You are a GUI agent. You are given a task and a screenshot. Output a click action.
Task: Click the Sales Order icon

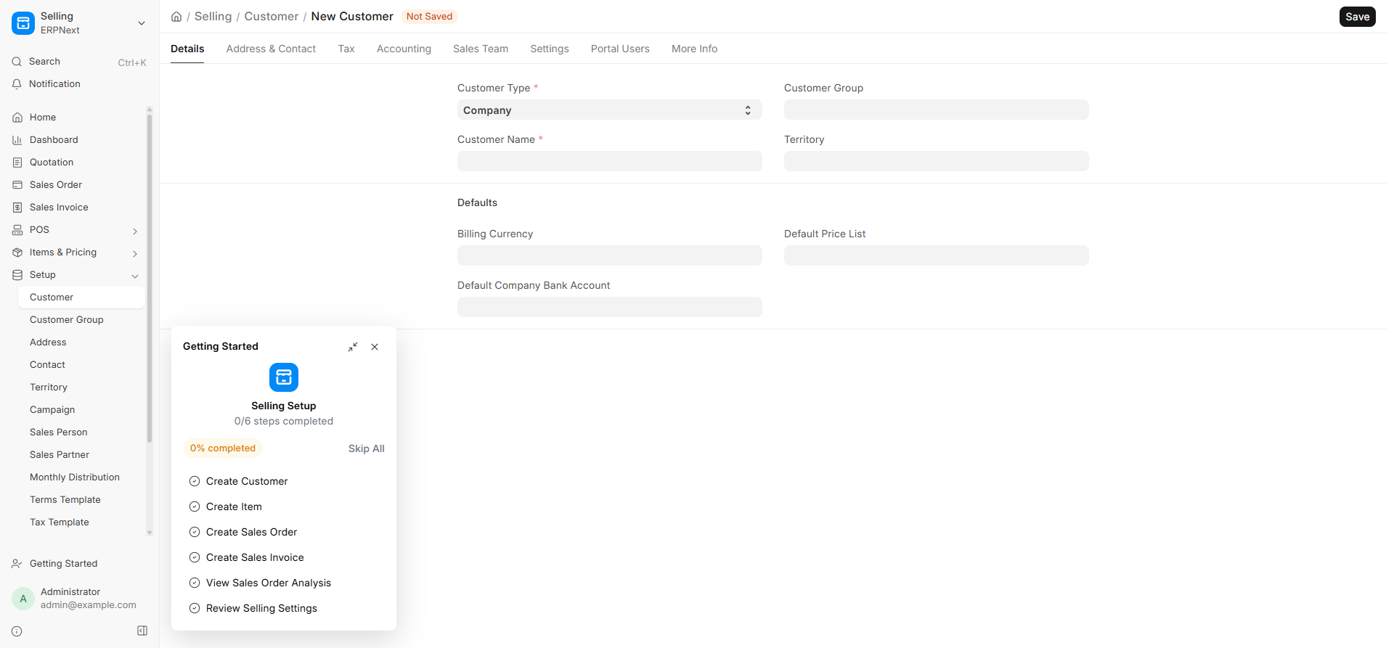pos(17,185)
